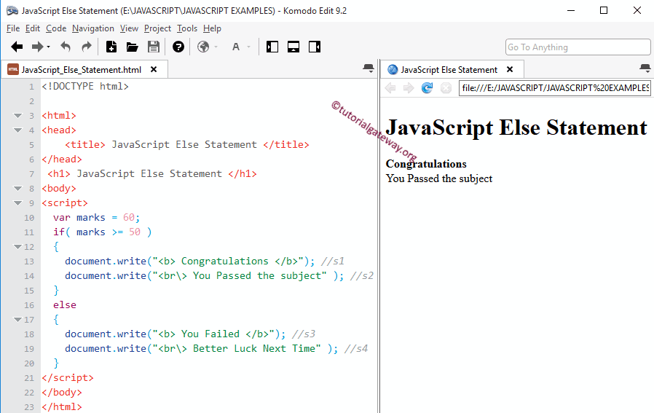Stop loading with the preview stop icon
654x413 pixels.
[446, 88]
